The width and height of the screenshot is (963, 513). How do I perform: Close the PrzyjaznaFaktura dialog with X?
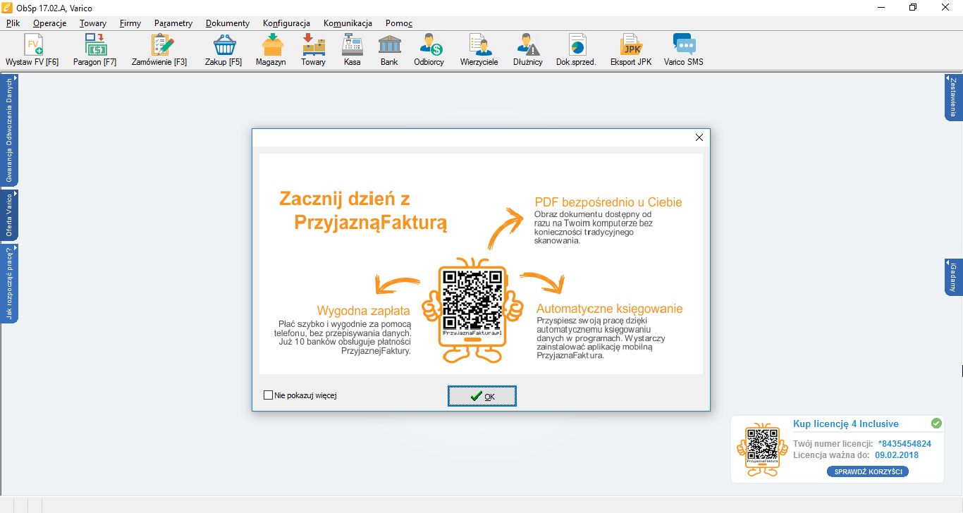pos(699,137)
